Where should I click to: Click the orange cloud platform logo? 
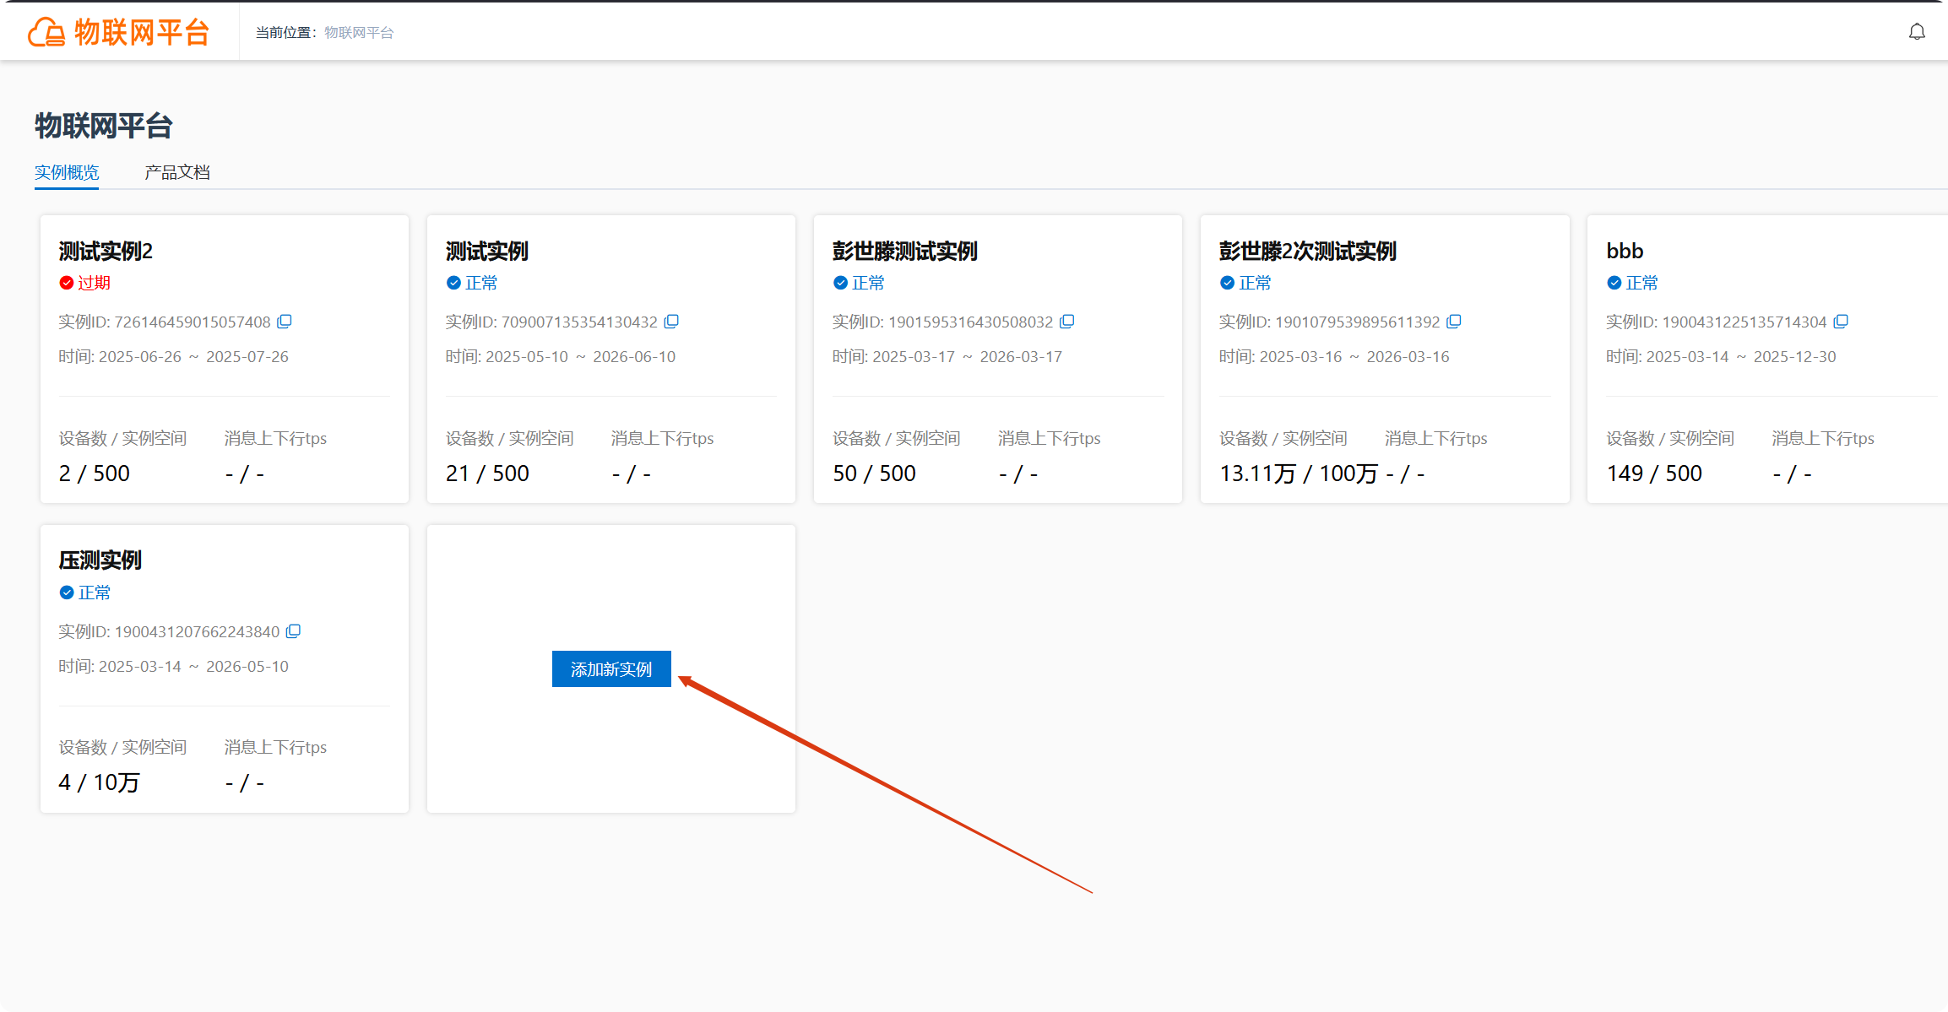pyautogui.click(x=46, y=33)
